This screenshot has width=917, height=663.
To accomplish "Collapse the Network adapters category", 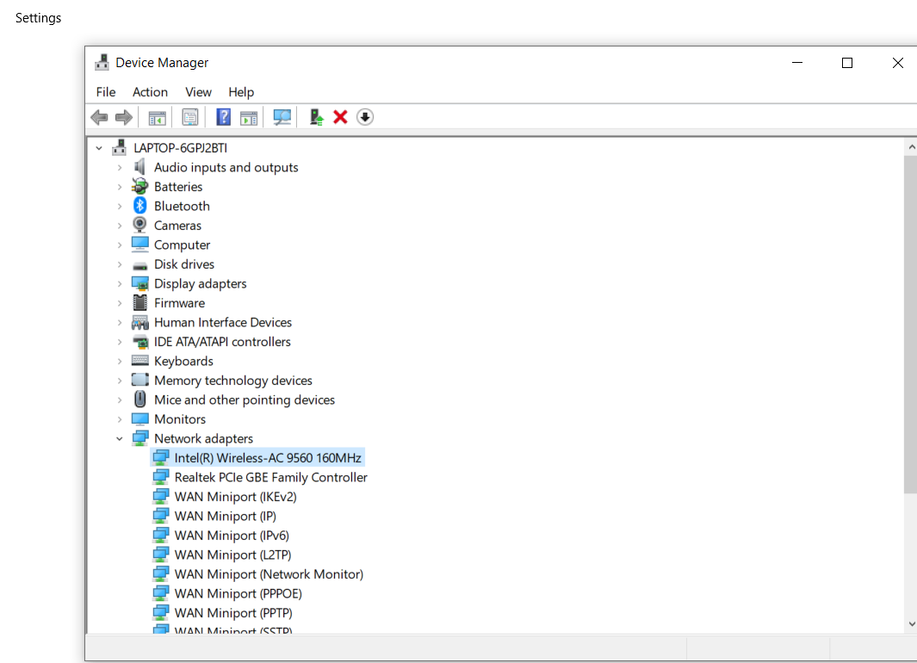I will coord(121,437).
